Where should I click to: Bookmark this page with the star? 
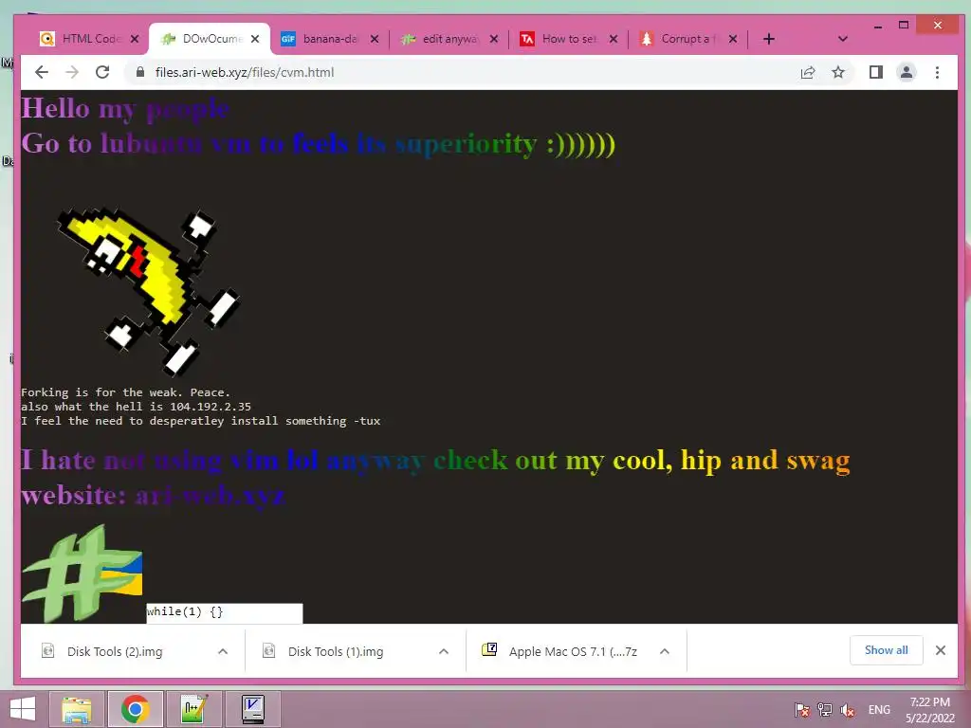click(x=838, y=72)
